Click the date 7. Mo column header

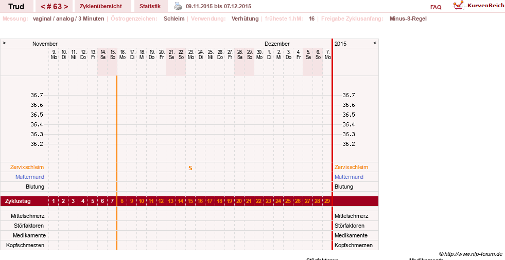click(x=327, y=54)
